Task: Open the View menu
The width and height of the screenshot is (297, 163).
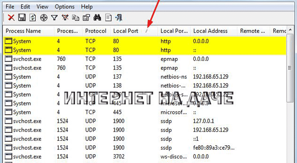Action: [x=42, y=6]
